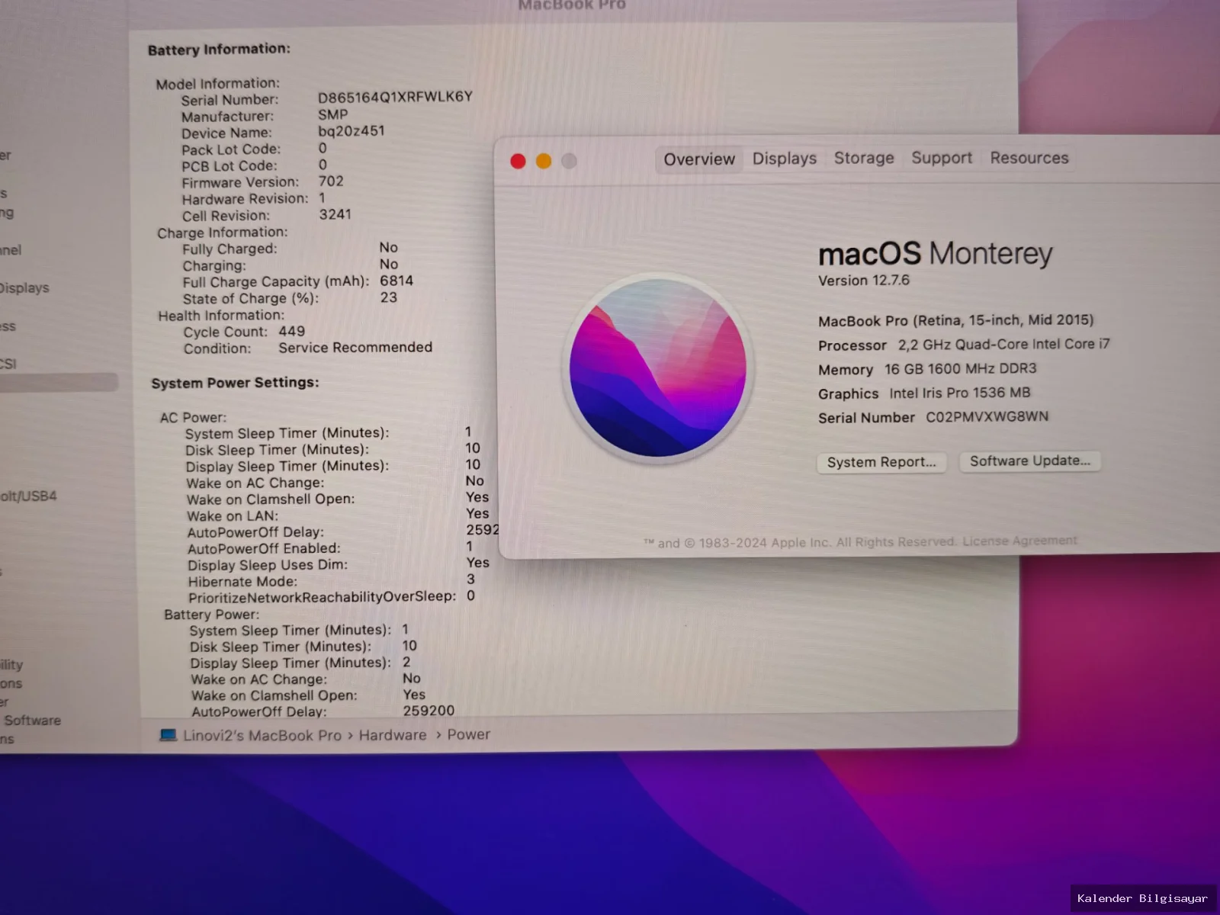Open the License Agreement link
Screen dimensions: 1220x915
[1019, 541]
